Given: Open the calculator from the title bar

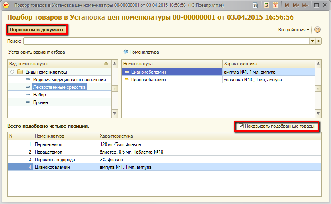Looking at the screenshot, I should [267, 5].
